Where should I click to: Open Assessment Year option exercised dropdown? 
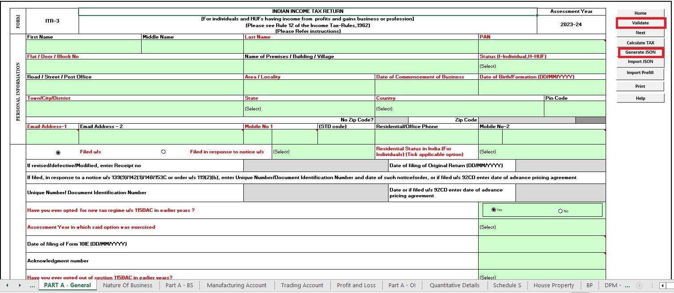(542, 227)
